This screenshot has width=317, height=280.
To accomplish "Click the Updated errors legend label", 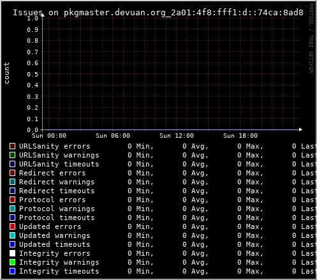I will (x=50, y=226).
